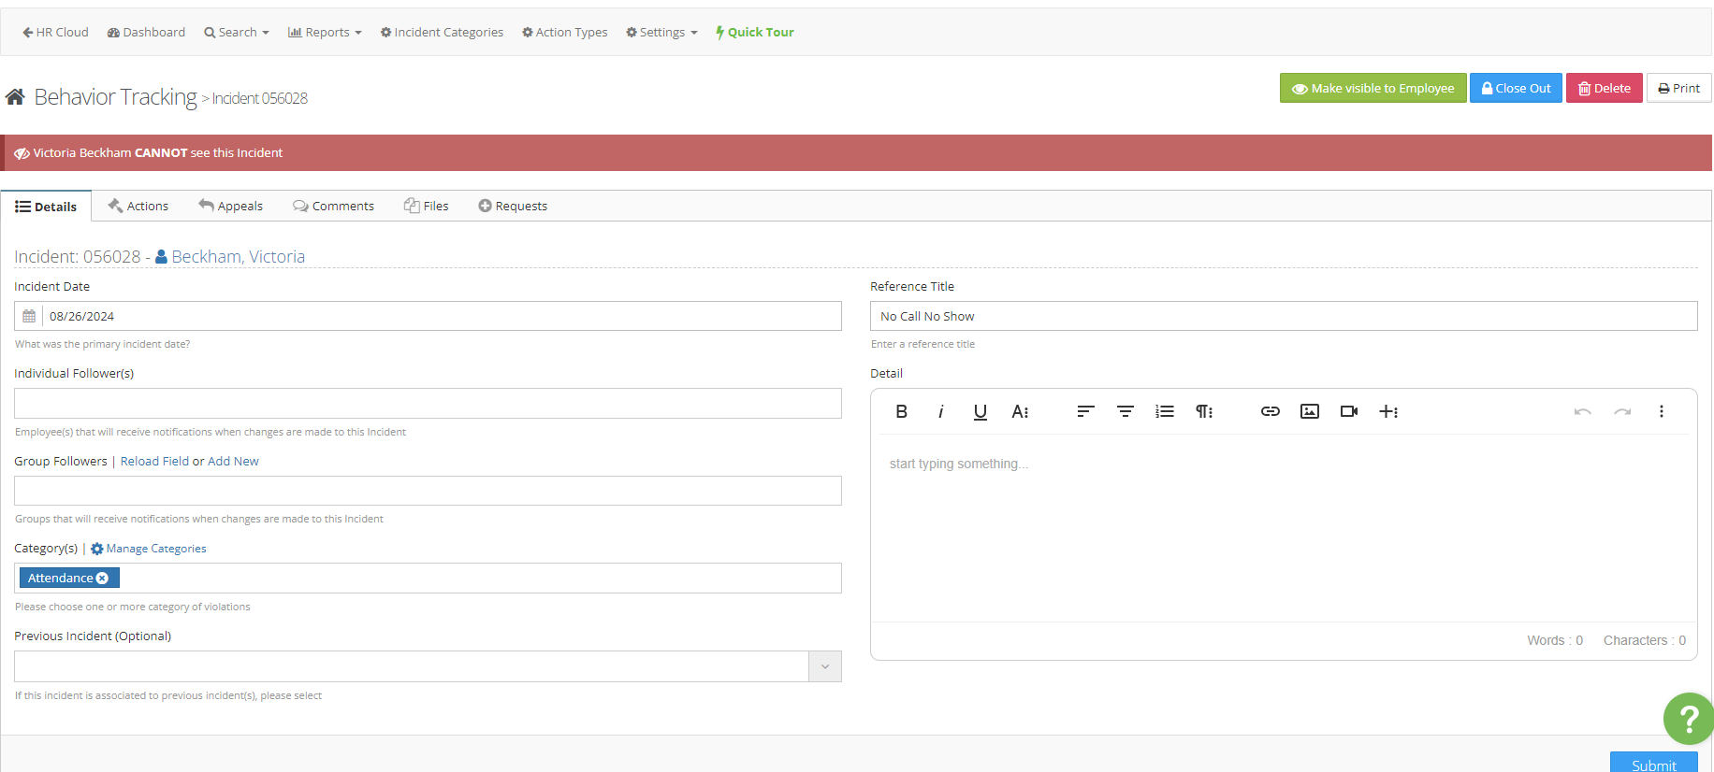Open the Reports dropdown menu
Viewport: 1714px width, 772px height.
[325, 32]
